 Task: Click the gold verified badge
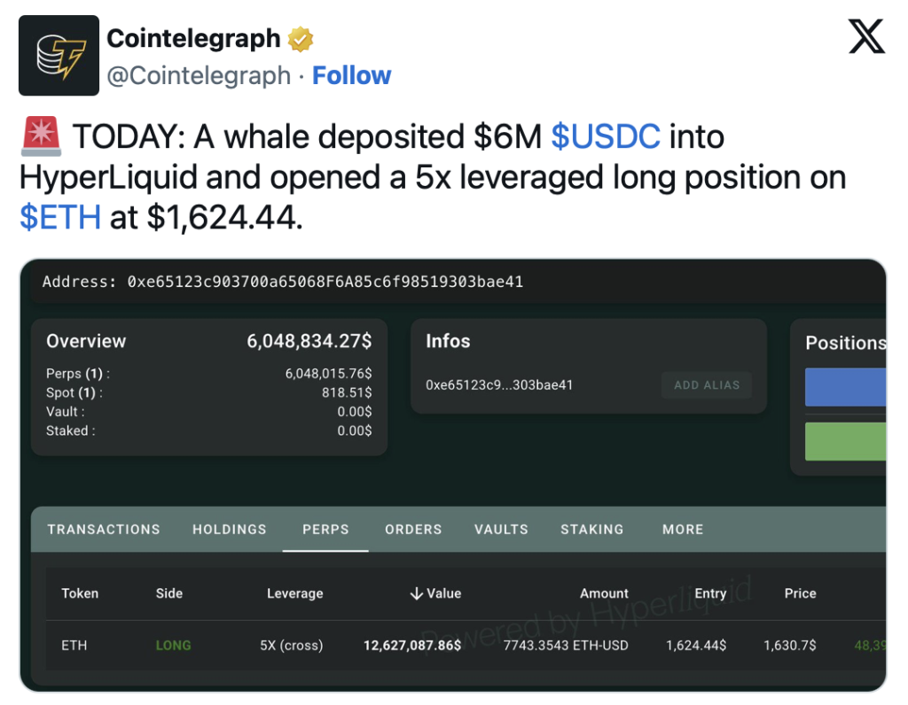tap(300, 39)
